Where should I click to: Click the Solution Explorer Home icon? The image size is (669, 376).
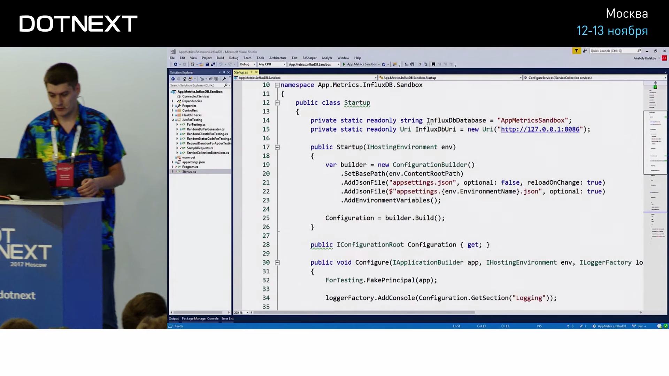tap(184, 79)
